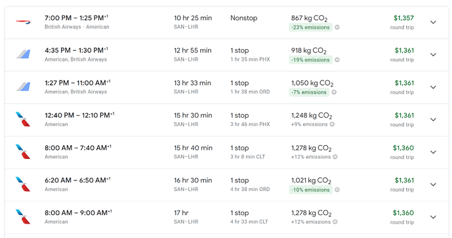Click the info icon next to -7% emissions
452x238 pixels.
tap(334, 92)
